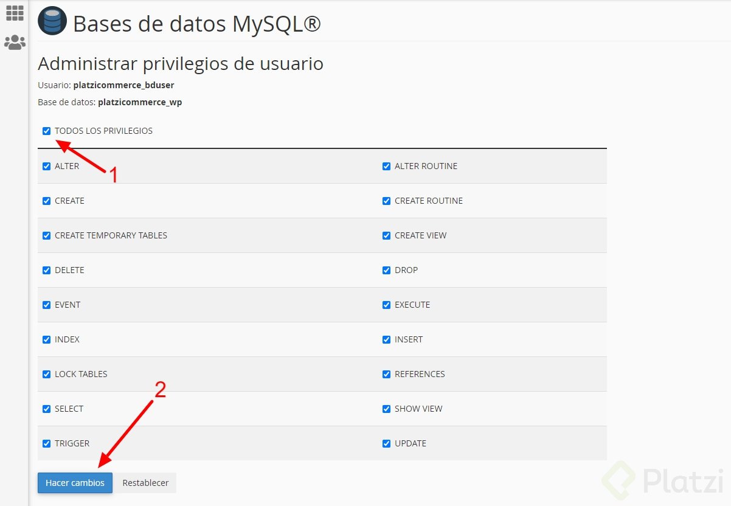Click the Hacer cambios button
The height and width of the screenshot is (506, 731).
[75, 483]
